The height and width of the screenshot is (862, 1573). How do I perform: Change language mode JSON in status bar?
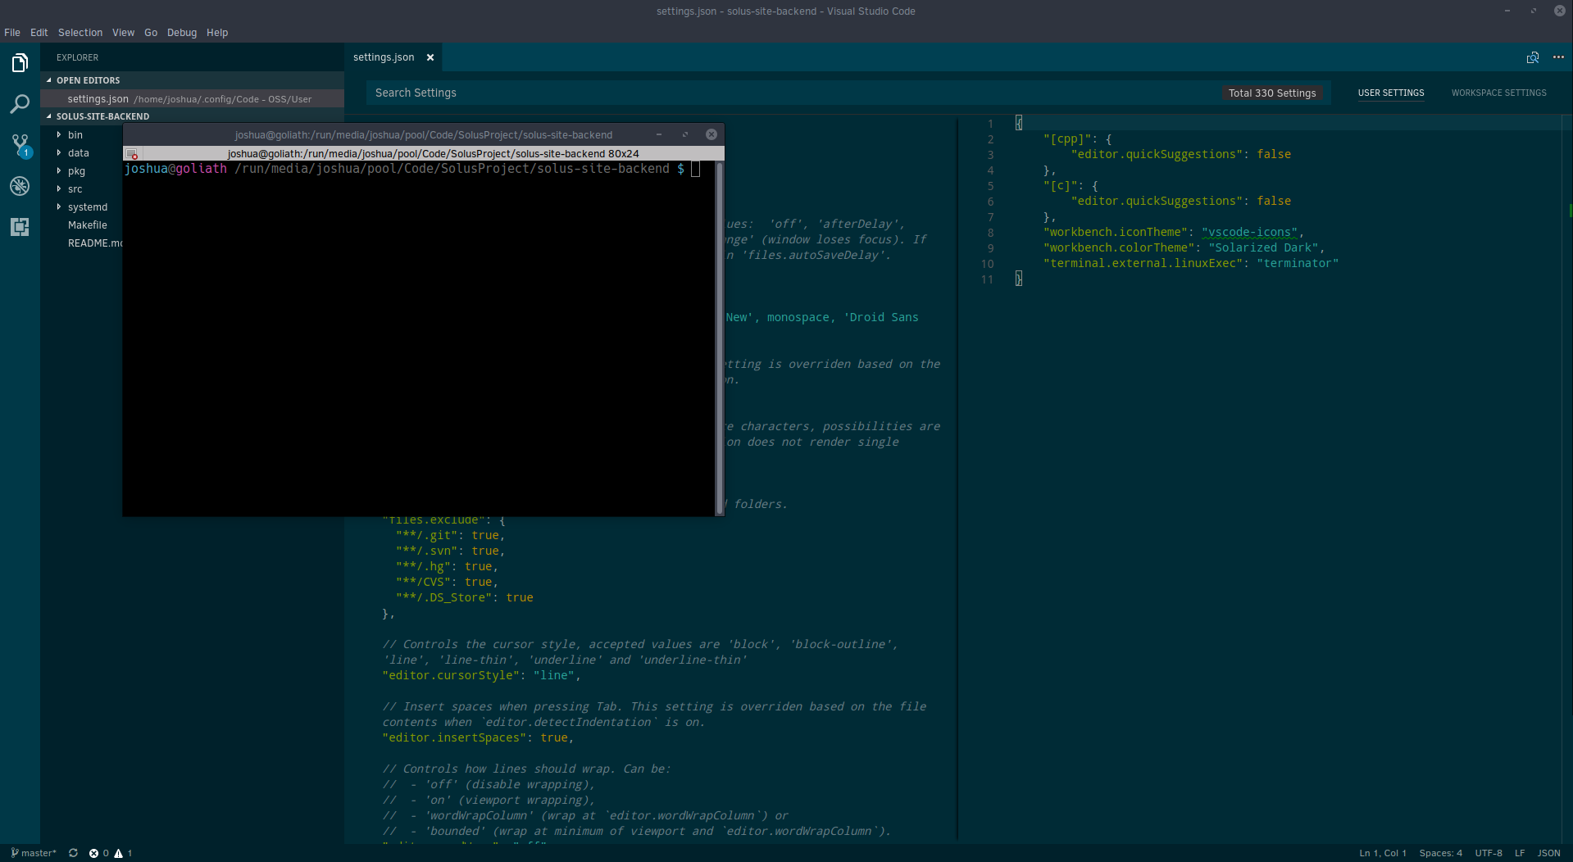point(1548,853)
